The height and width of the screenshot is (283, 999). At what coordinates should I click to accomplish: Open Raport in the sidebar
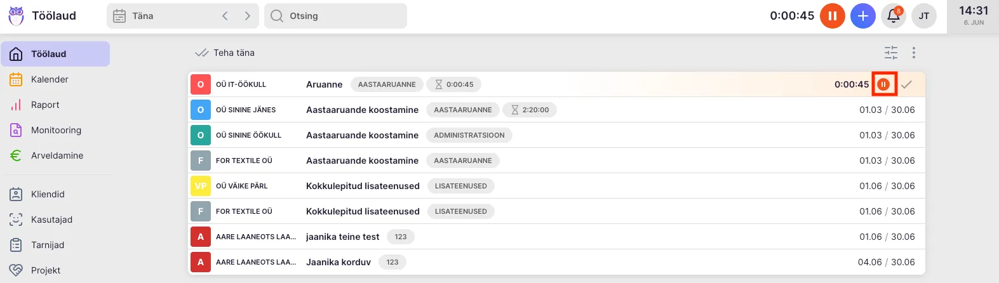pos(45,105)
